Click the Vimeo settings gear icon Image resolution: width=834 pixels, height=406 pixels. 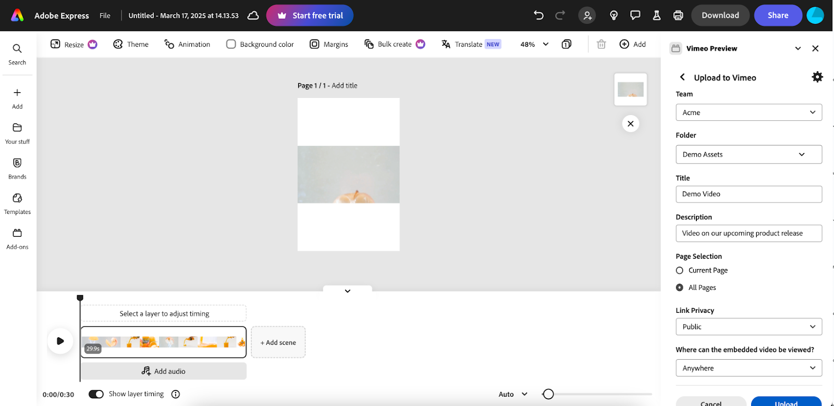(817, 77)
